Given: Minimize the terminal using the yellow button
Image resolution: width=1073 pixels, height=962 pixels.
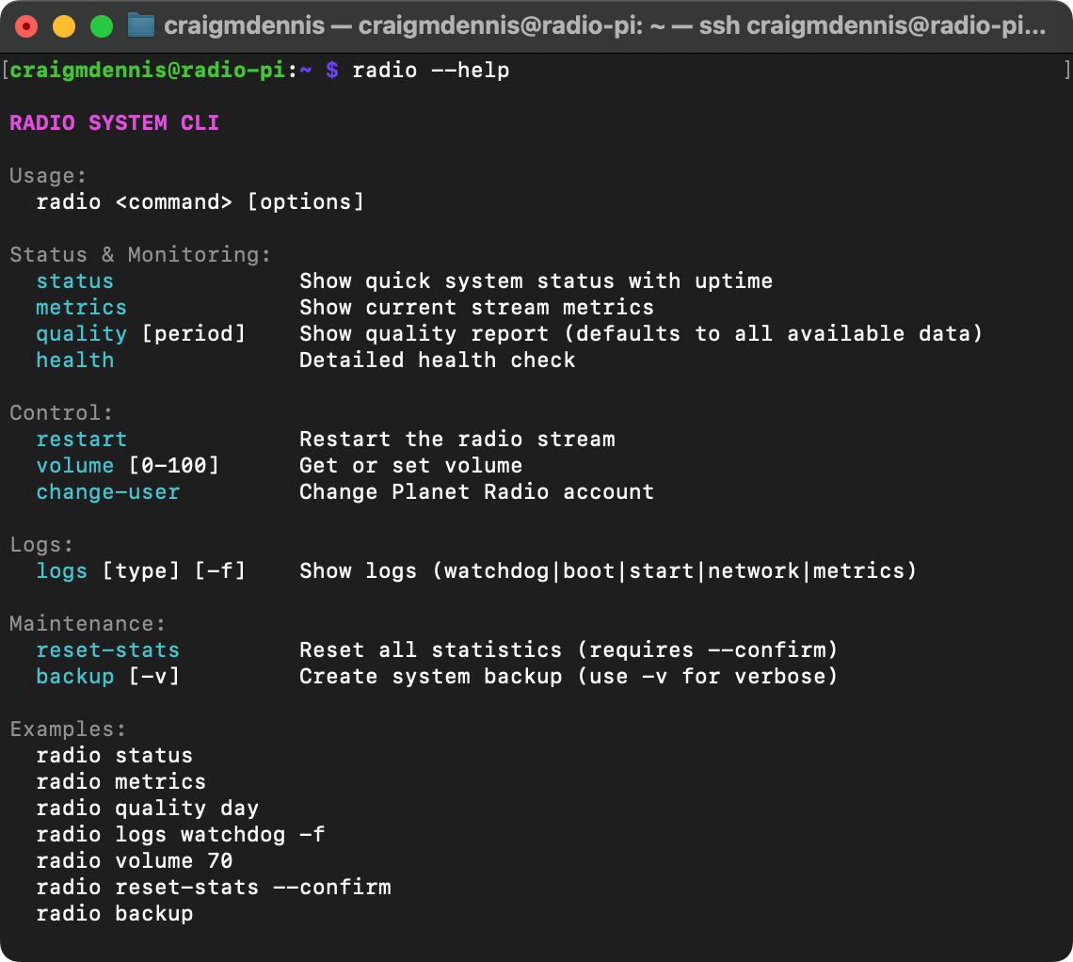Looking at the screenshot, I should pyautogui.click(x=64, y=26).
